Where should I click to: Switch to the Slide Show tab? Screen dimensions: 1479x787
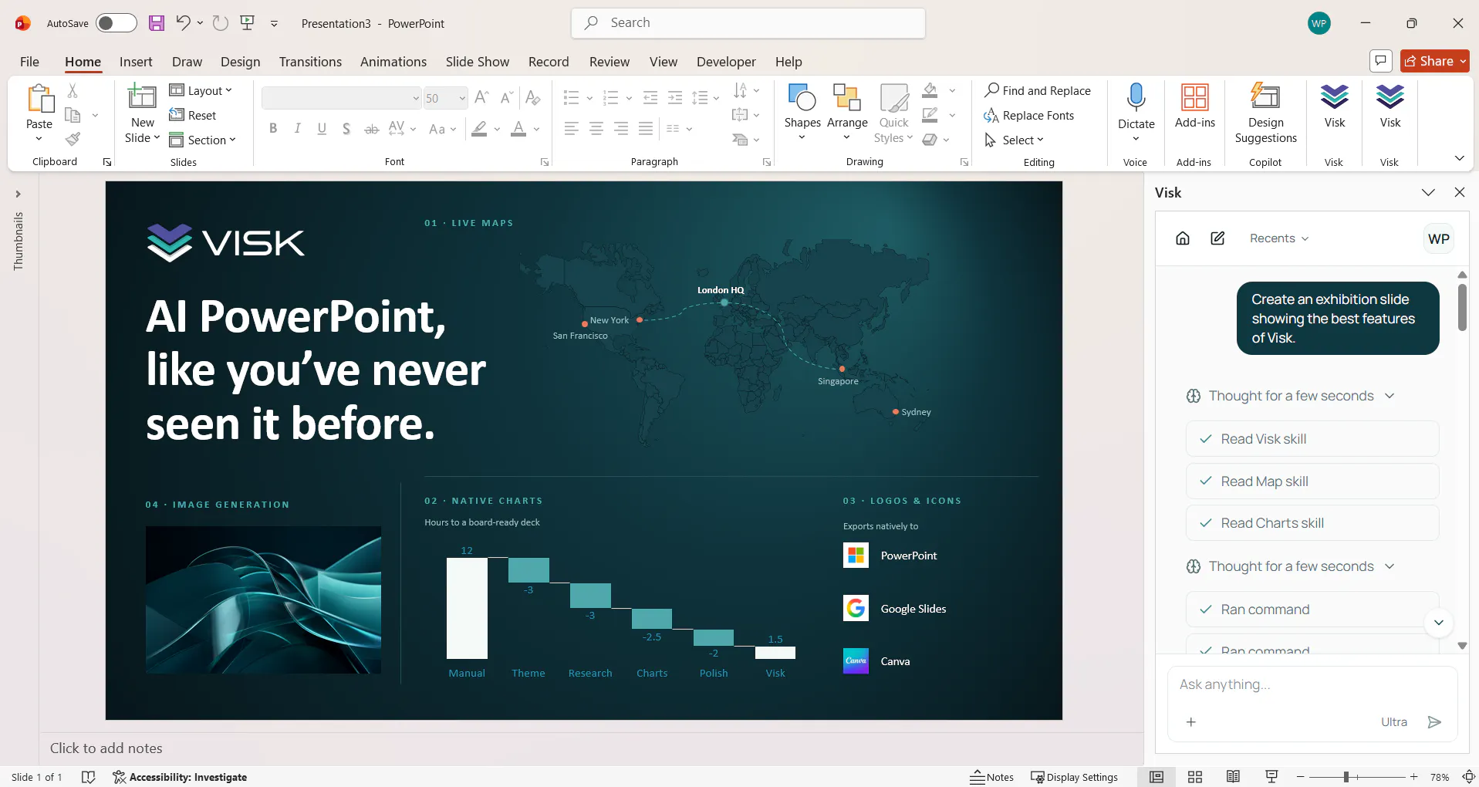click(478, 62)
